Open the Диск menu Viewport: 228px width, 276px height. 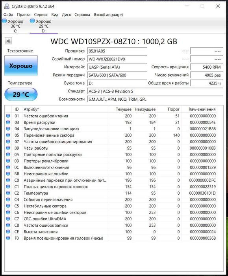click(x=66, y=15)
